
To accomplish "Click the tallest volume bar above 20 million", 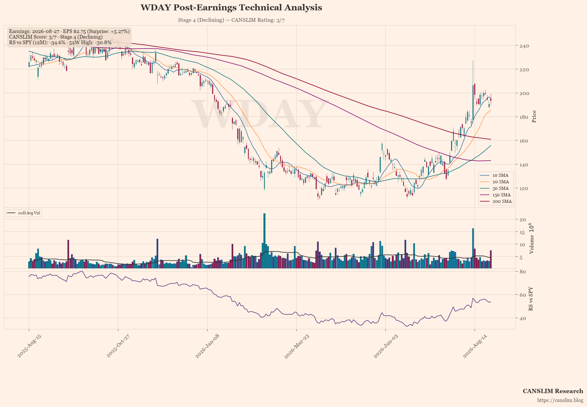I will click(x=264, y=241).
